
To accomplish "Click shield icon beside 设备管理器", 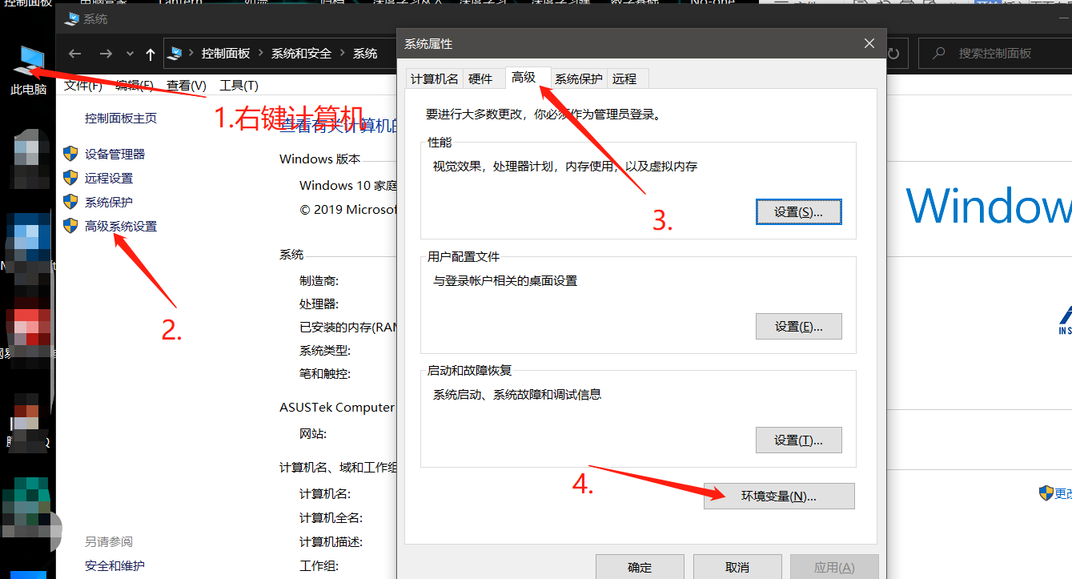I will [x=70, y=154].
